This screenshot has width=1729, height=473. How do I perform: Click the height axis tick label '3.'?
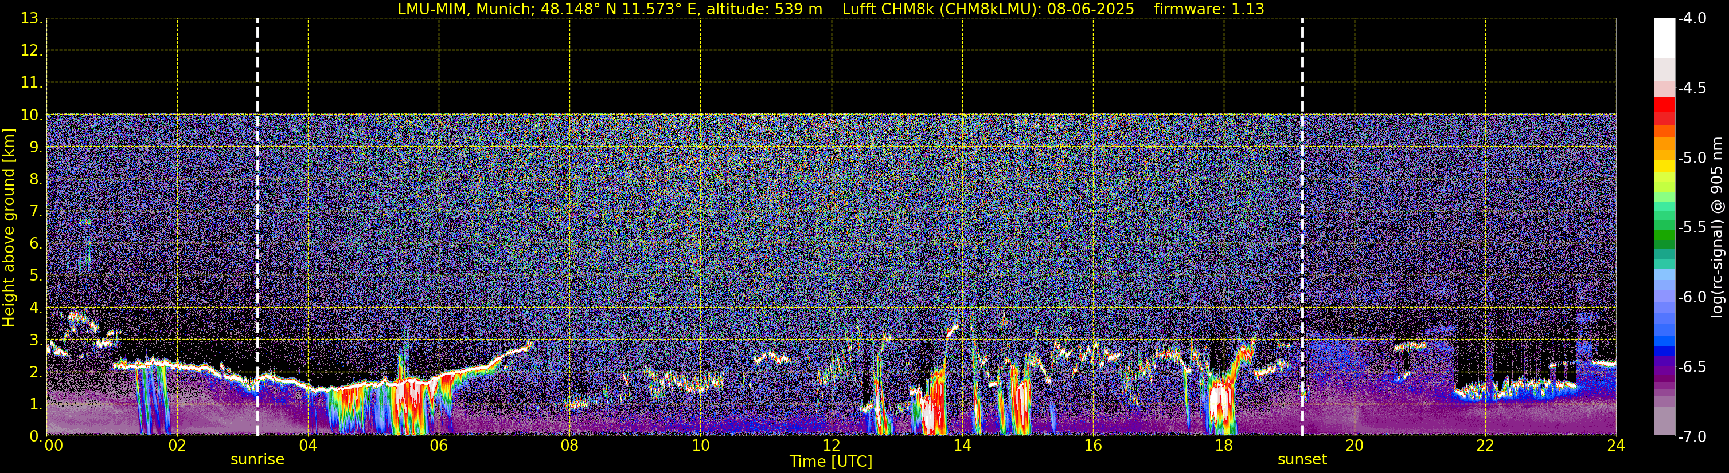point(36,340)
